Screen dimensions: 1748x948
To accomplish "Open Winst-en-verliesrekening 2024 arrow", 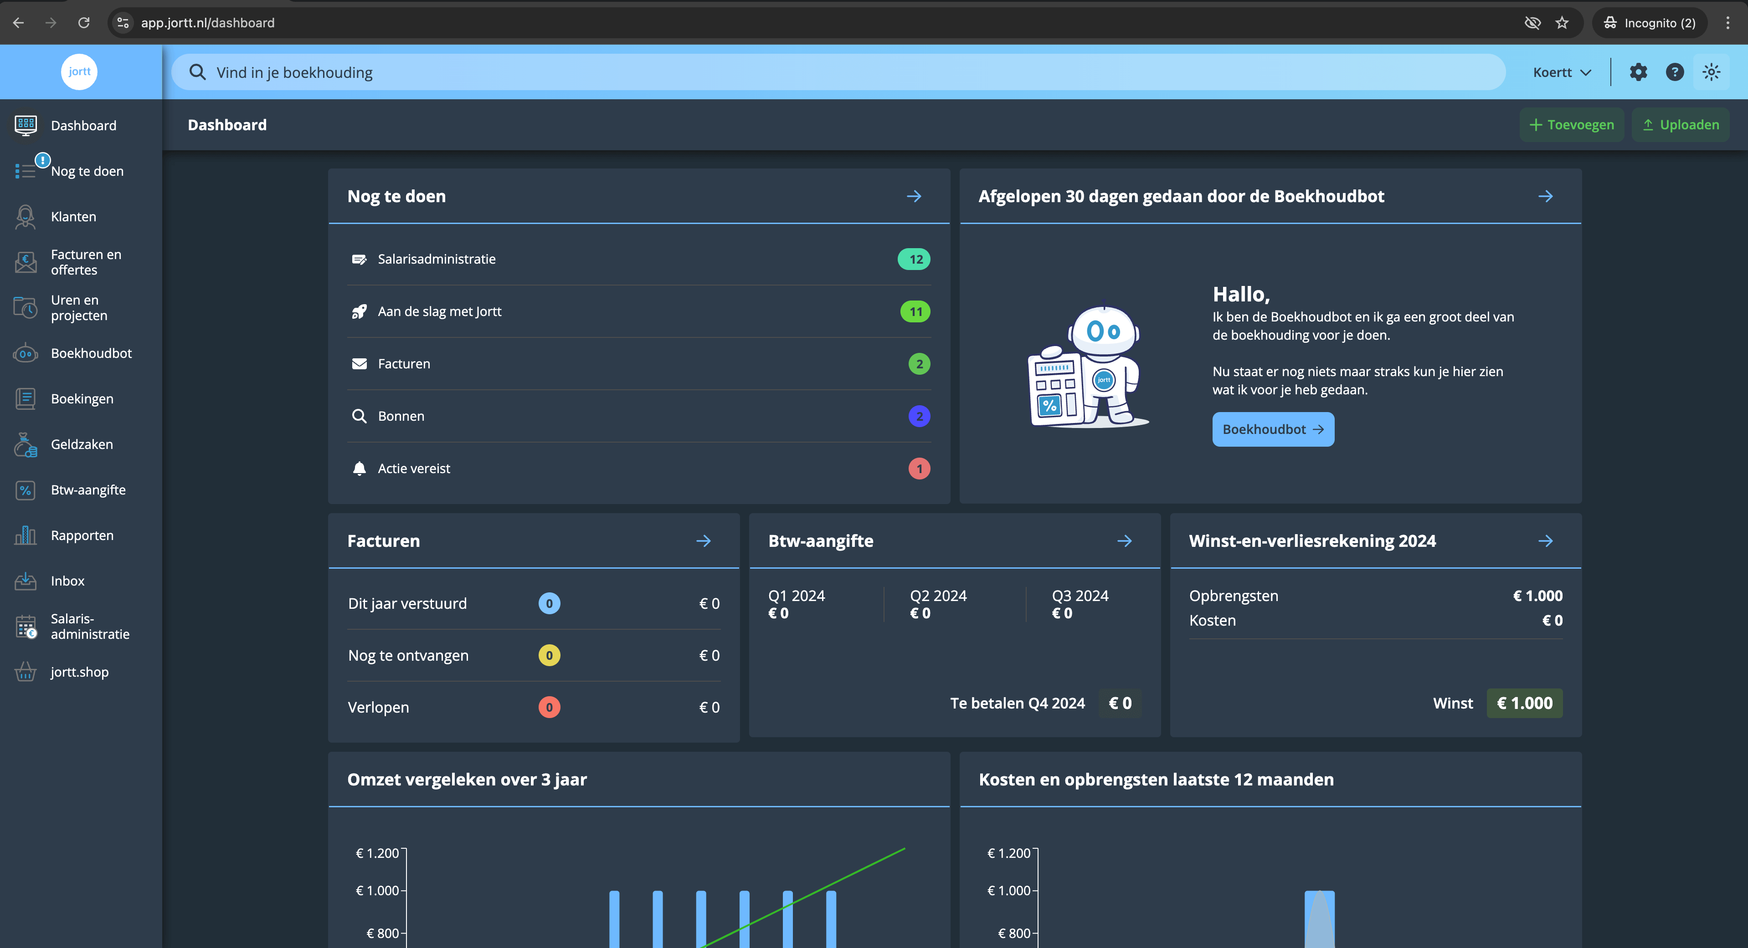I will [1545, 541].
